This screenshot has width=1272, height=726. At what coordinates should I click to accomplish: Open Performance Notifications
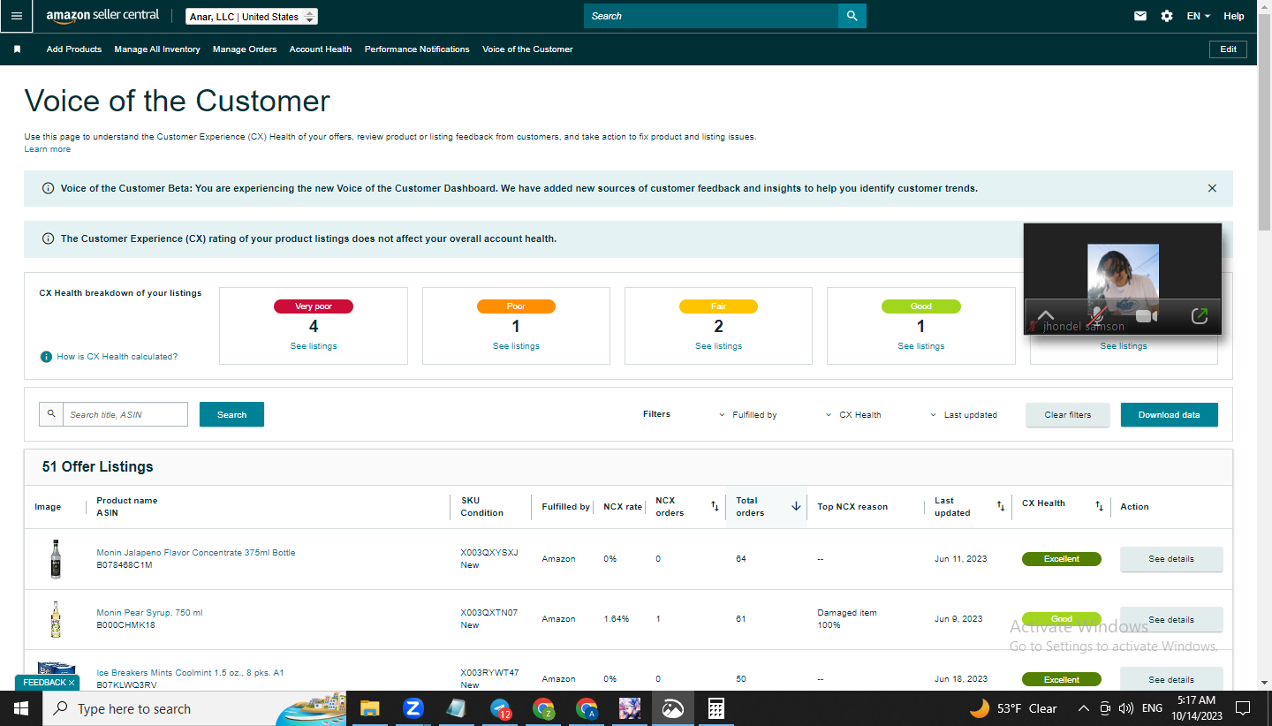pyautogui.click(x=417, y=49)
